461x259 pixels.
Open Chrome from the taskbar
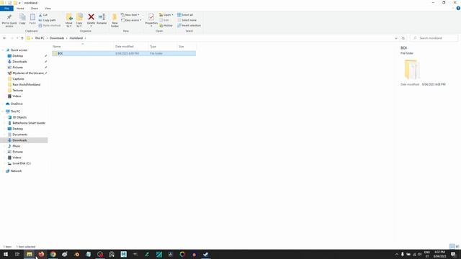(53, 254)
